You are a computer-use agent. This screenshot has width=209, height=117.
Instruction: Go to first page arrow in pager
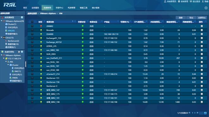point(189,113)
